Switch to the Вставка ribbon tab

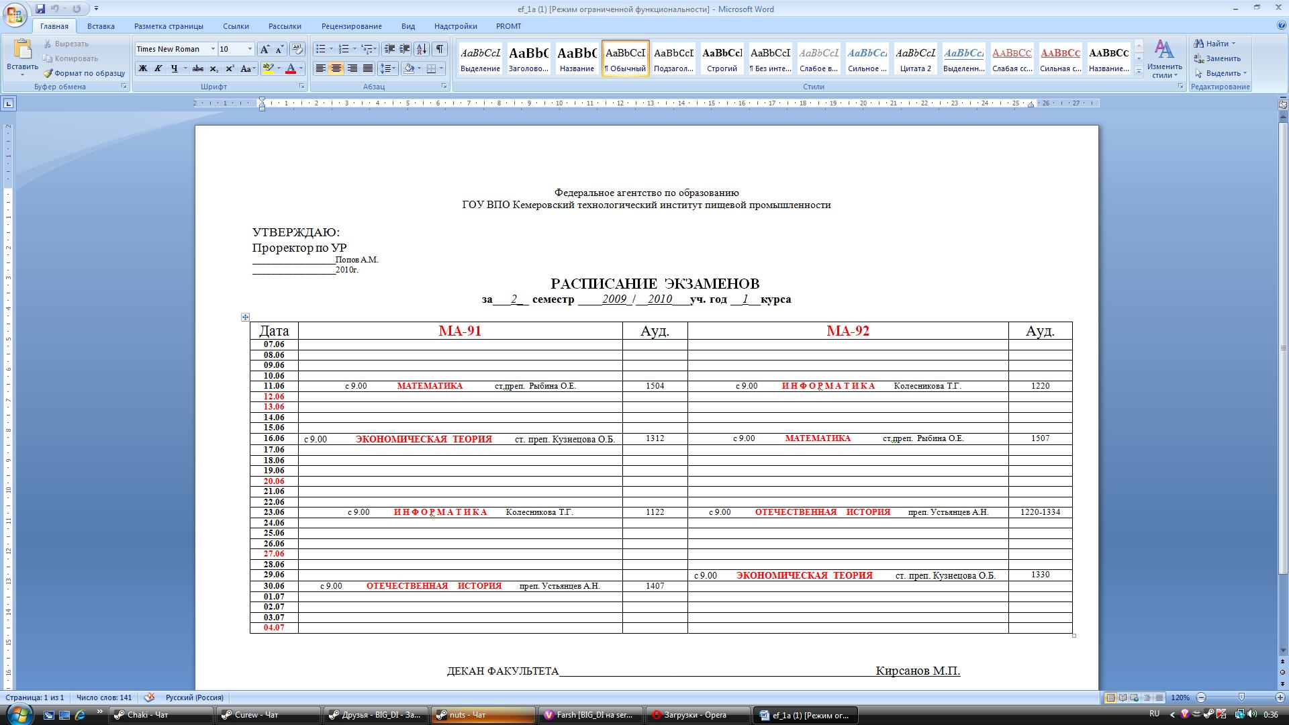click(101, 26)
